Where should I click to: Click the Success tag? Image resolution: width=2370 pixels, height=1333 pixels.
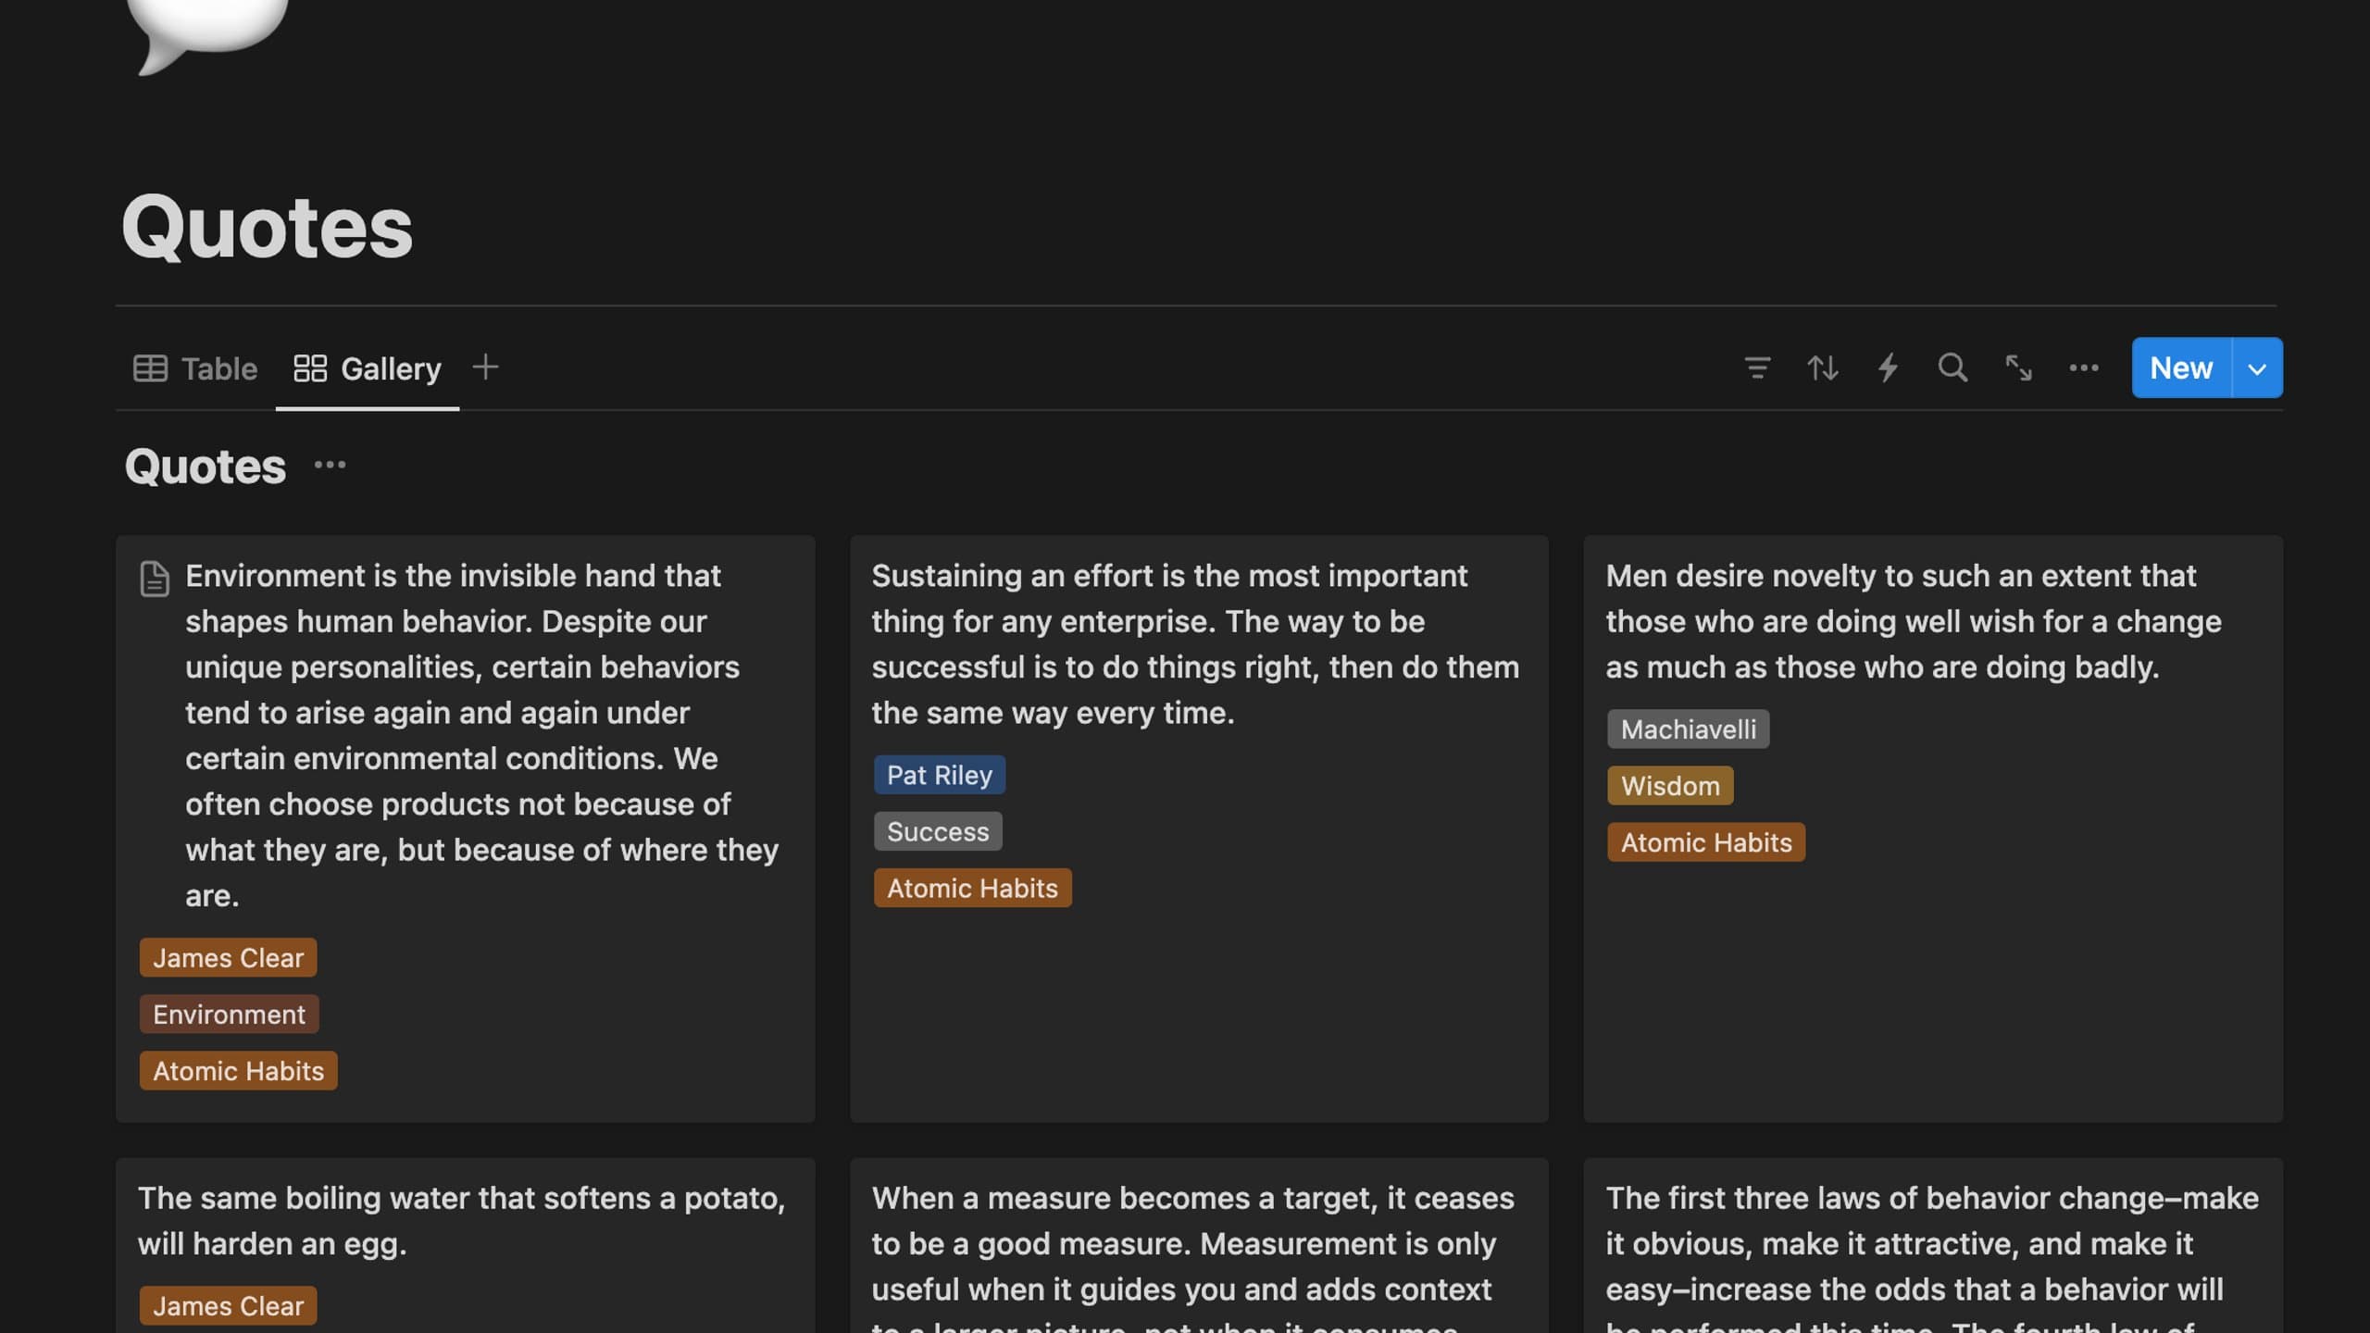(938, 831)
